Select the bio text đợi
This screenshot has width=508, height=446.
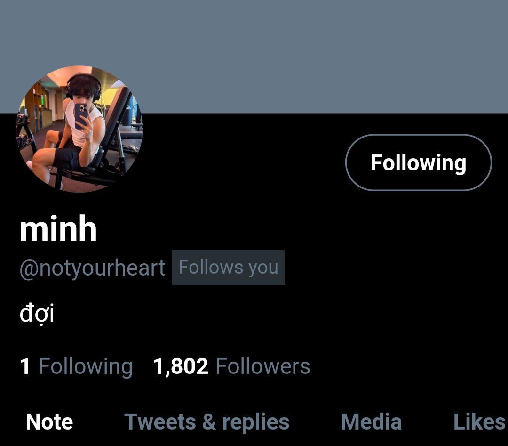pyautogui.click(x=37, y=313)
